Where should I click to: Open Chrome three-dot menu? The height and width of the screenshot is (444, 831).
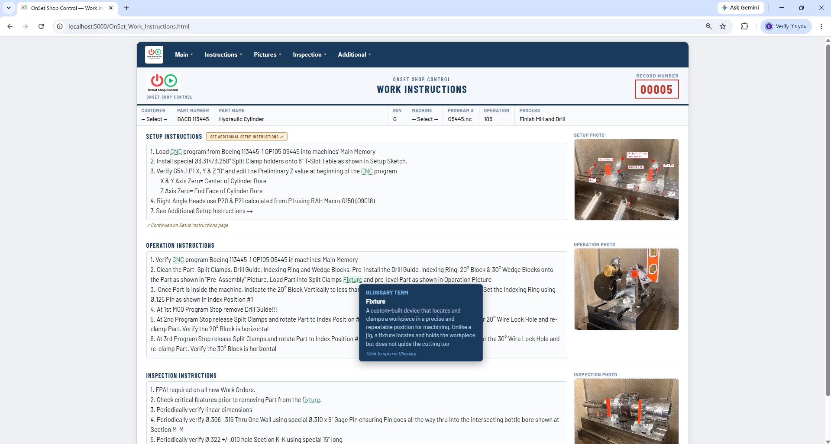pos(821,26)
